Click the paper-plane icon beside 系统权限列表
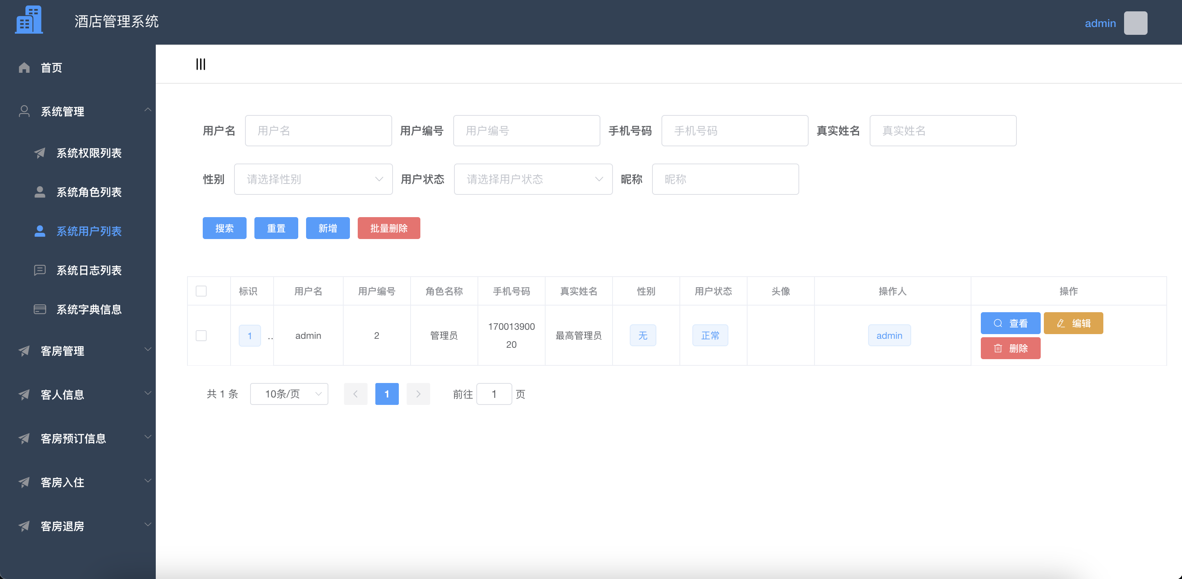This screenshot has width=1182, height=579. (40, 153)
